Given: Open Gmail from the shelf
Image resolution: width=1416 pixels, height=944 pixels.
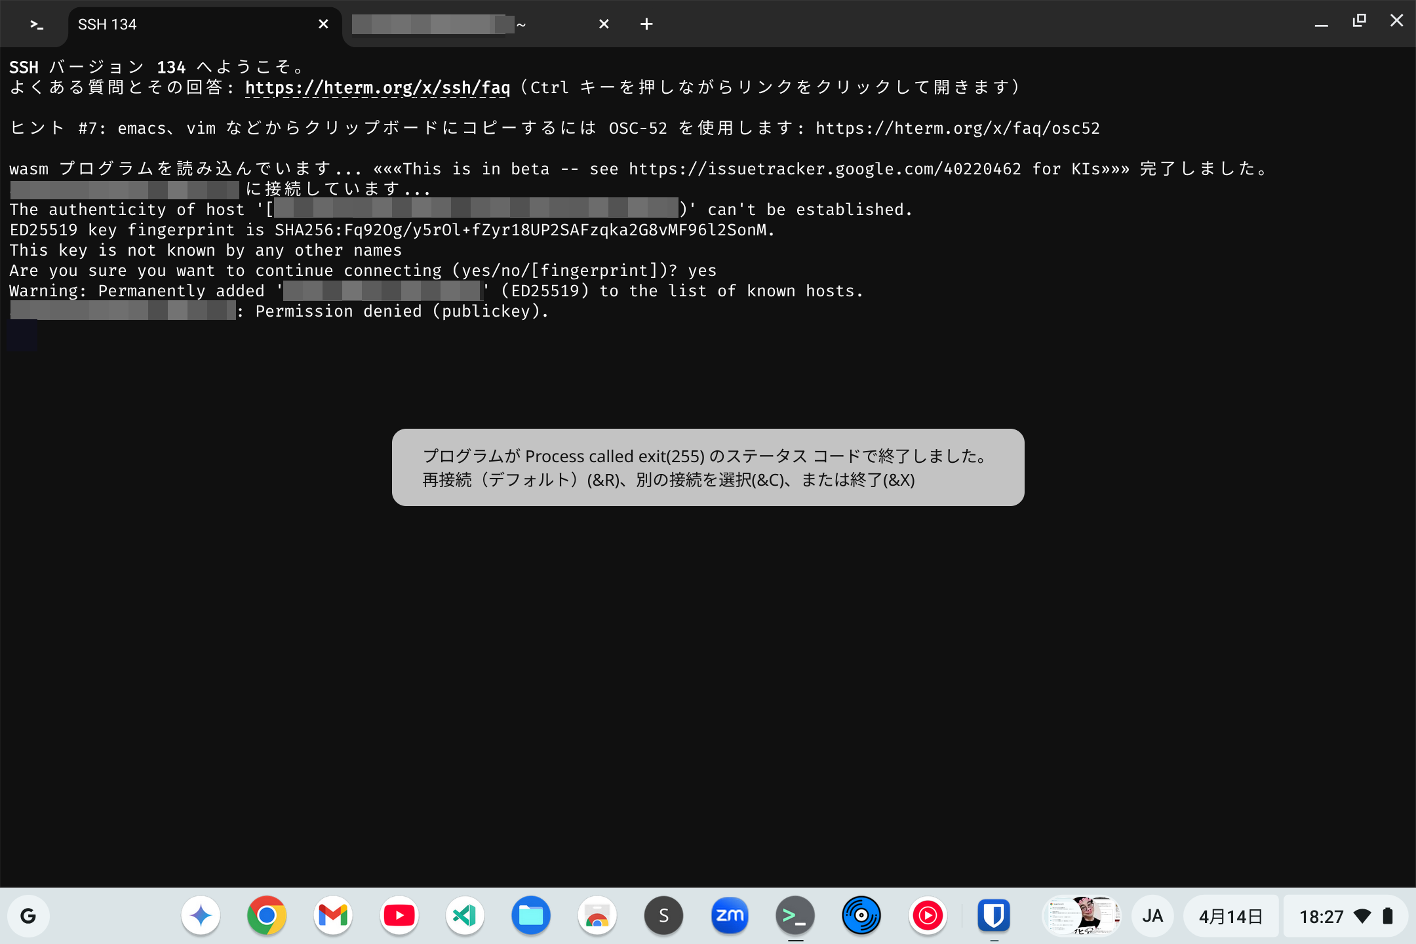Looking at the screenshot, I should click(333, 916).
